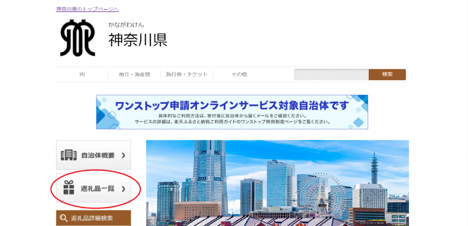Click the Yokohama skyline hero image
468x226 pixels.
[277, 183]
